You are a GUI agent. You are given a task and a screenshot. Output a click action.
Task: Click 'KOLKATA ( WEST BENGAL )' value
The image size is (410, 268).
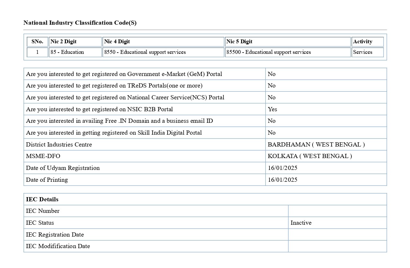310,156
